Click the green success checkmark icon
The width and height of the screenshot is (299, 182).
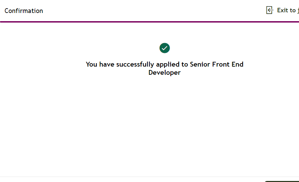[x=165, y=48]
